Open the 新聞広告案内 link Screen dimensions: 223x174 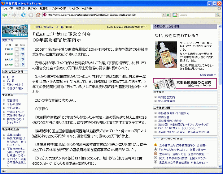point(167,97)
